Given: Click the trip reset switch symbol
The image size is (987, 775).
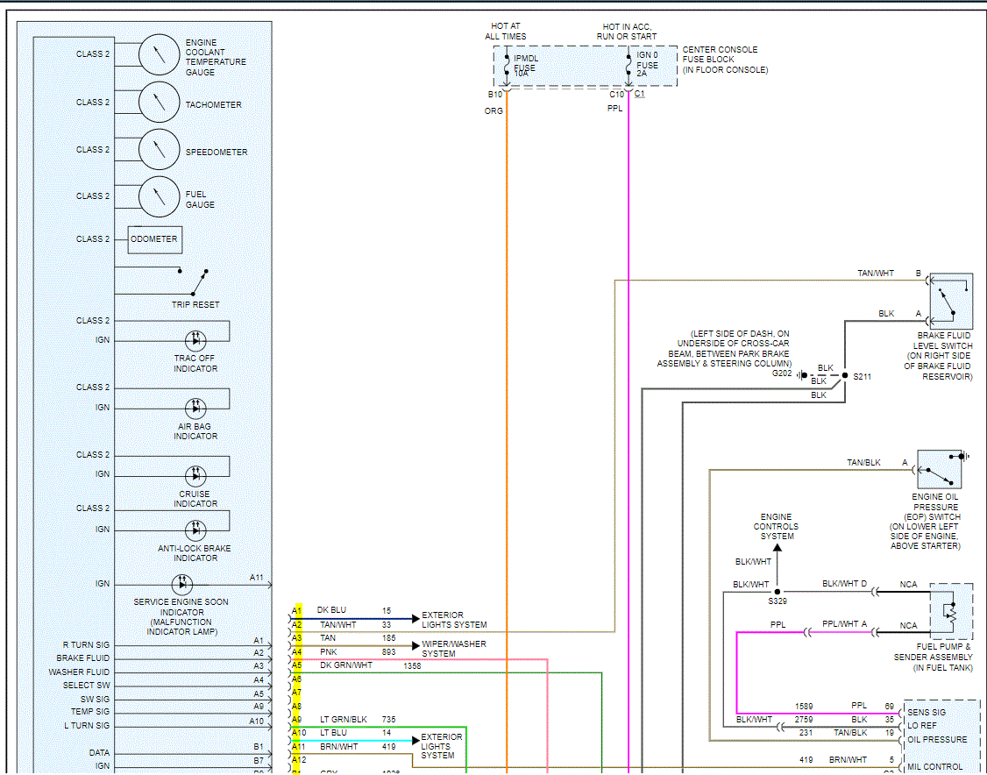Looking at the screenshot, I should click(x=197, y=282).
